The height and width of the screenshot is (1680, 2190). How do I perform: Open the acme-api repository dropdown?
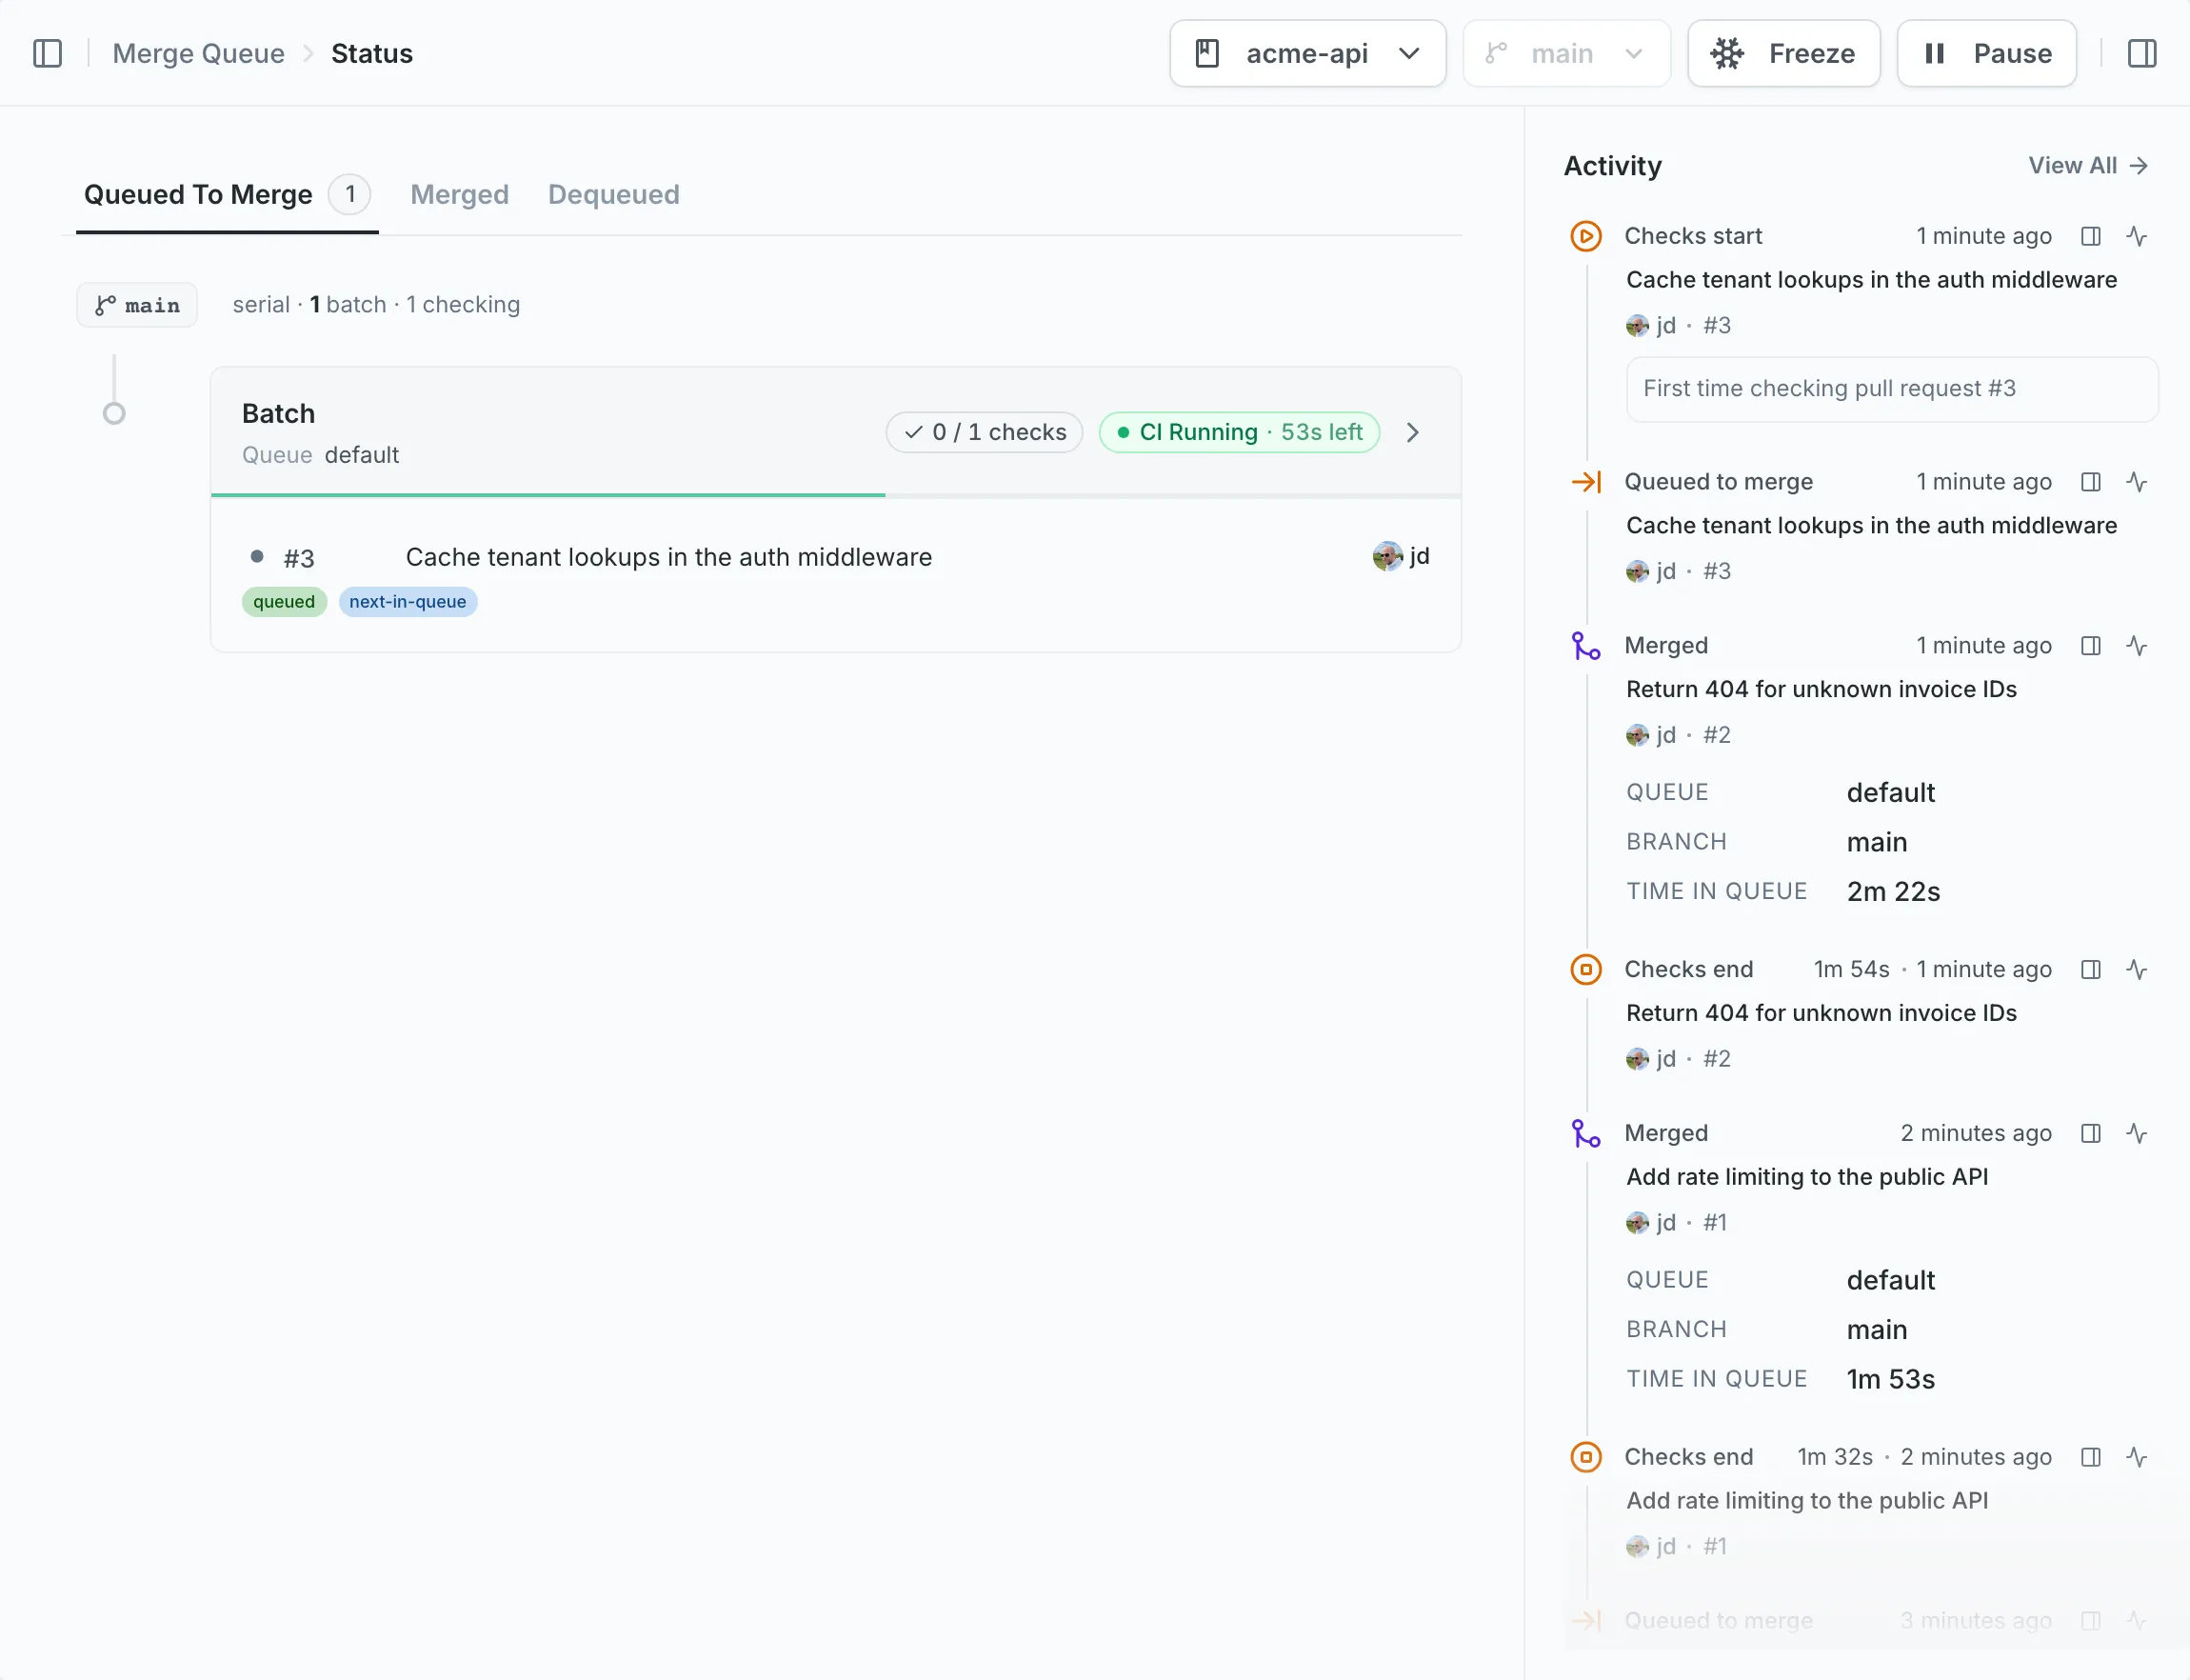(1307, 53)
